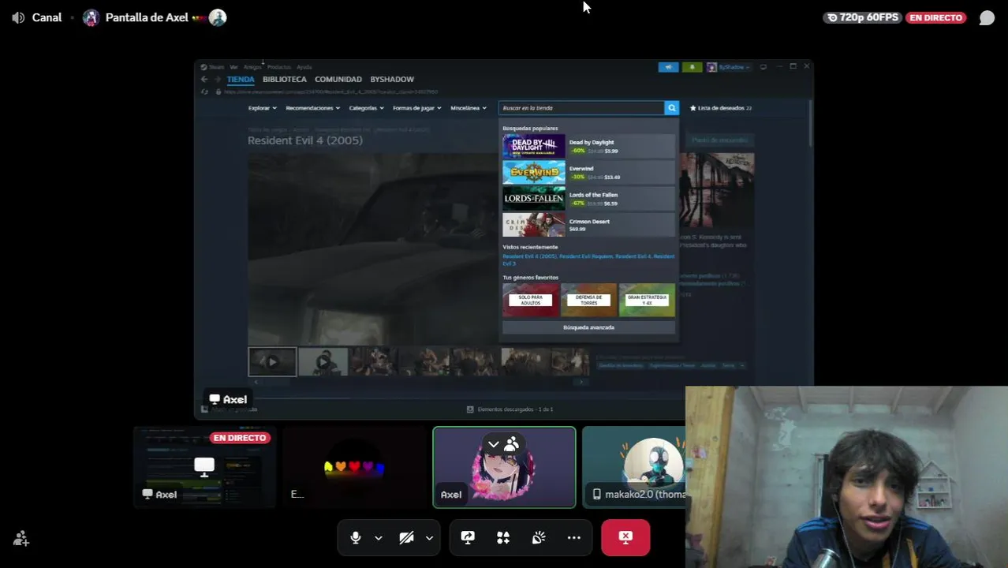
Task: Open TIENDA tab in Steam
Action: coord(241,79)
